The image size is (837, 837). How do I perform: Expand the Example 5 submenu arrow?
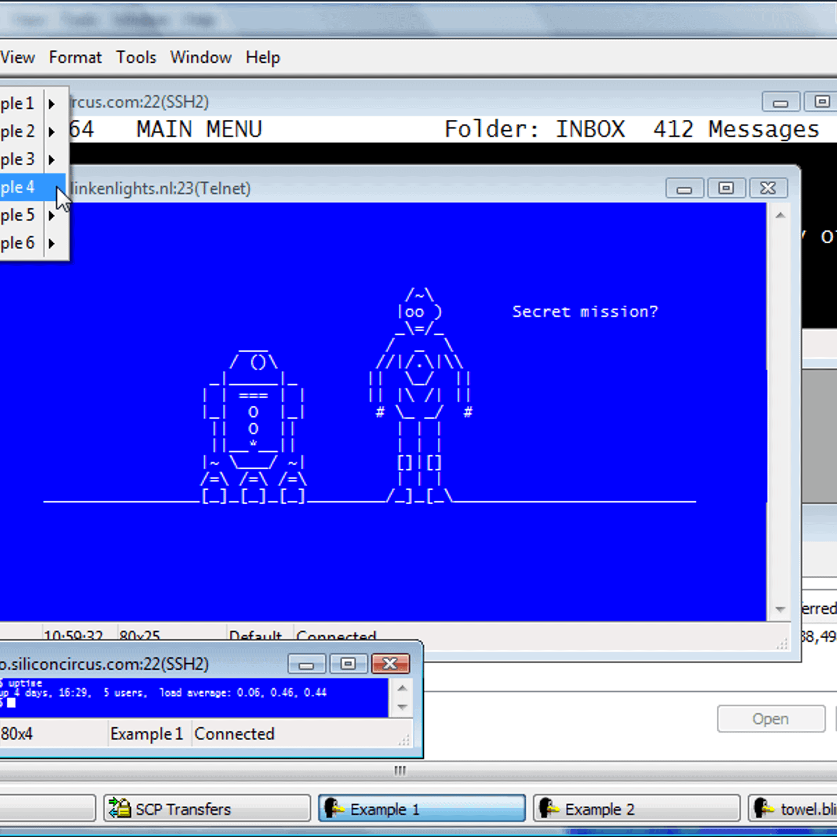click(x=51, y=215)
